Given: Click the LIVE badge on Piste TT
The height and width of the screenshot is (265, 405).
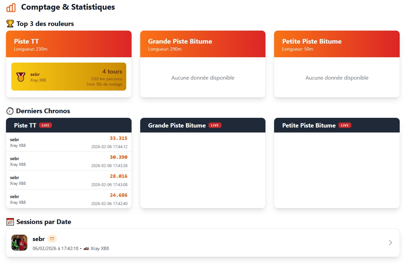Looking at the screenshot, I should coord(45,126).
